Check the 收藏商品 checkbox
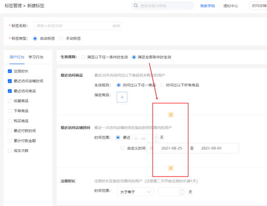267x206 pixels. [x=10, y=101]
